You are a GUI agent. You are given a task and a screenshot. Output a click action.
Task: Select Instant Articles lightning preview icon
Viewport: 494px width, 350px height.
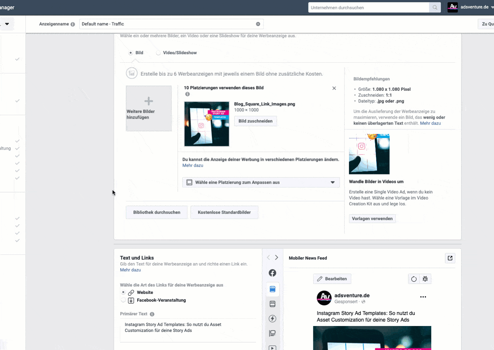pos(272,319)
